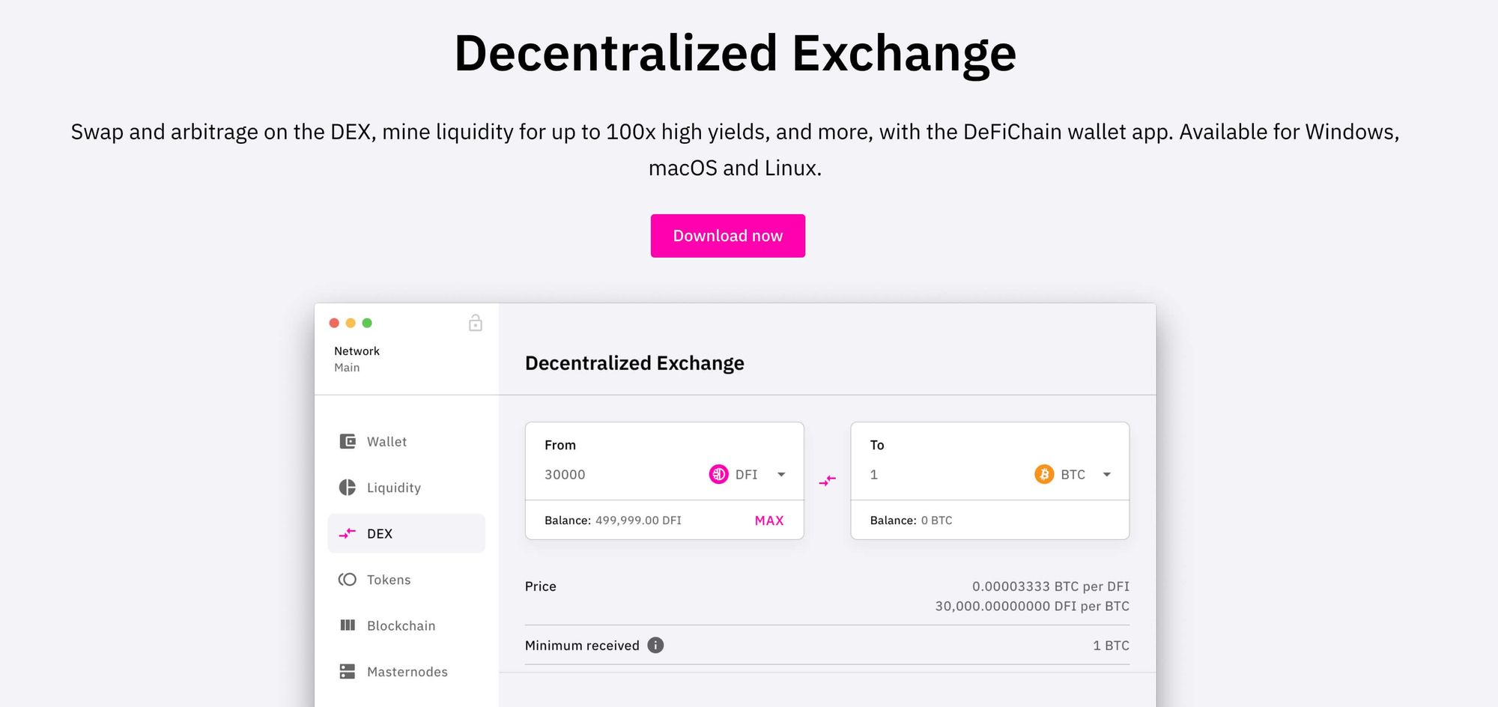Image resolution: width=1498 pixels, height=707 pixels.
Task: Click the pink DFI token logo
Action: coord(718,474)
